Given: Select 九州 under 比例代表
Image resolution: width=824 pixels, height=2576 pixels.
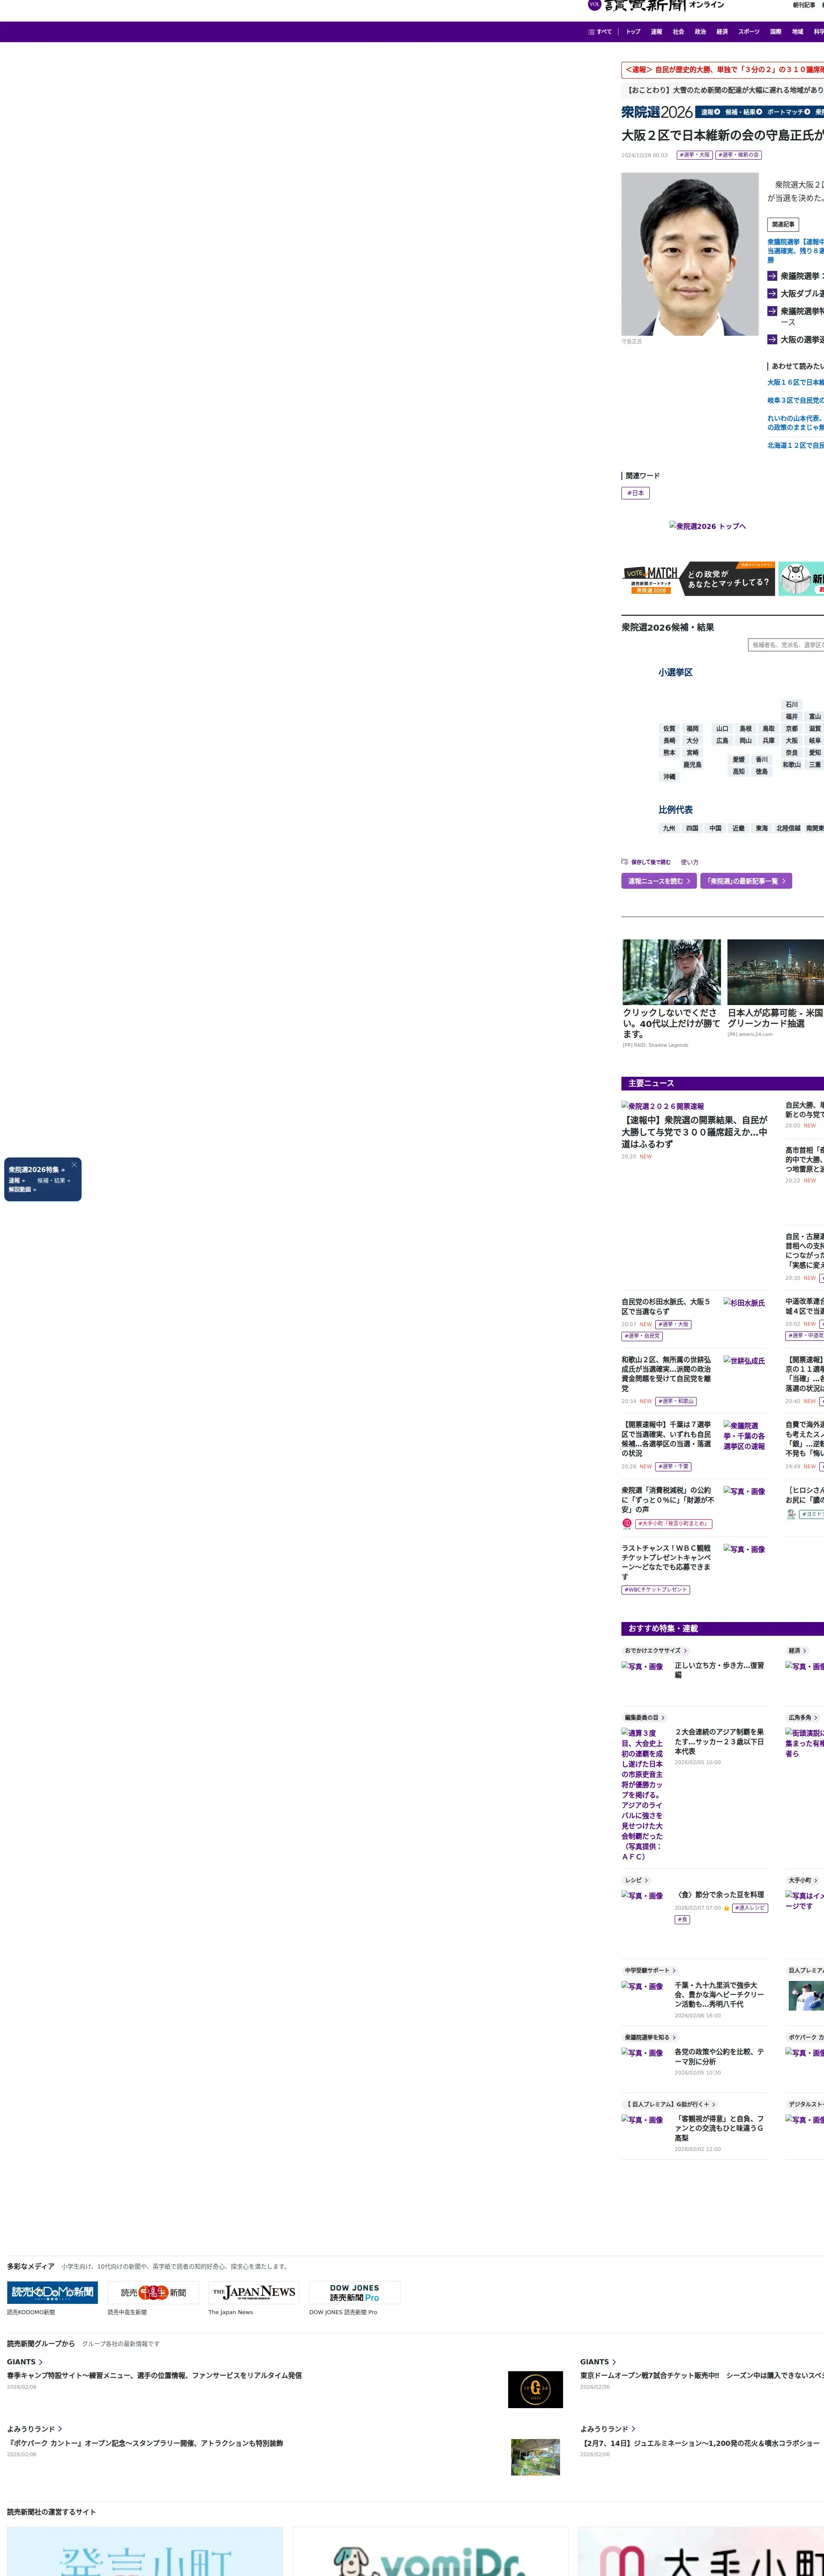Looking at the screenshot, I should pyautogui.click(x=669, y=828).
